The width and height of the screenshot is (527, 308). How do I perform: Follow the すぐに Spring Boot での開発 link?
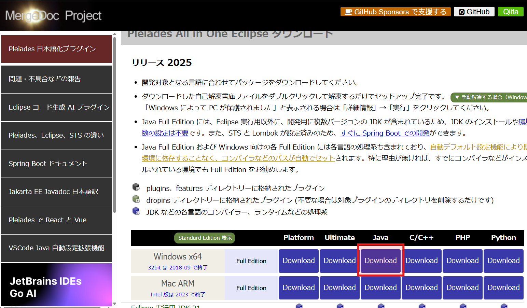click(x=385, y=133)
